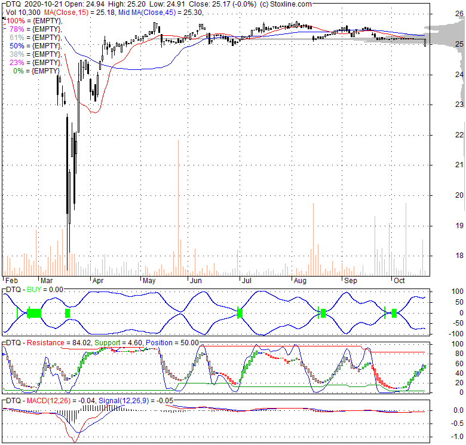Click the blue 'Mid MA(Close,45)' legend label
Screen dimensions: 466x445
pos(147,13)
